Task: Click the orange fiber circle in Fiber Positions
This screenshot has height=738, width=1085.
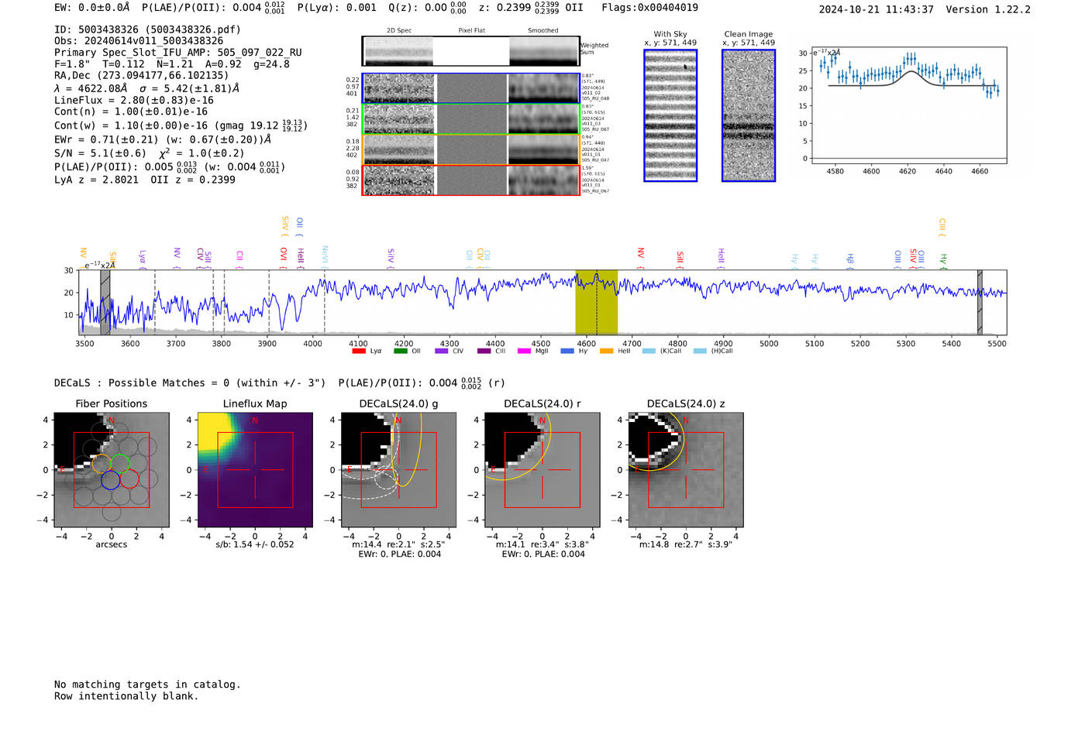Action: coord(101,464)
